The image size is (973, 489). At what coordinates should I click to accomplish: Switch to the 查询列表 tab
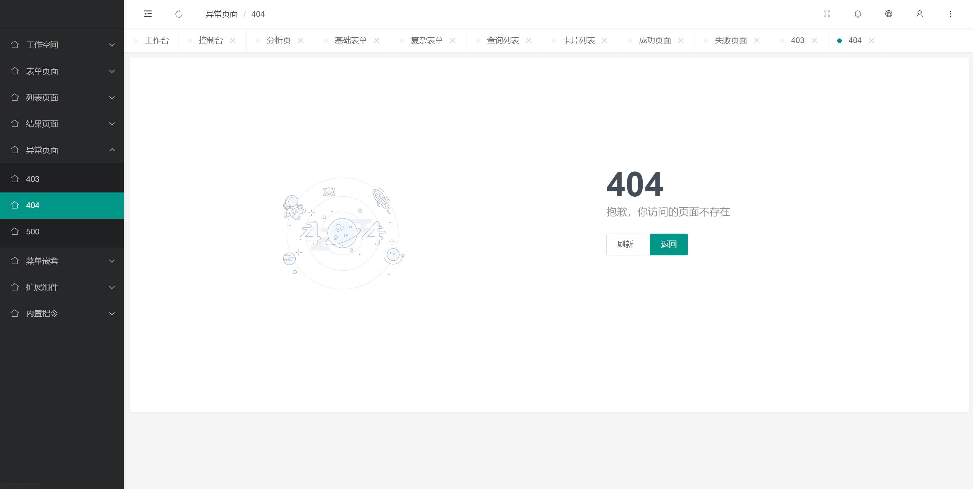coord(502,40)
